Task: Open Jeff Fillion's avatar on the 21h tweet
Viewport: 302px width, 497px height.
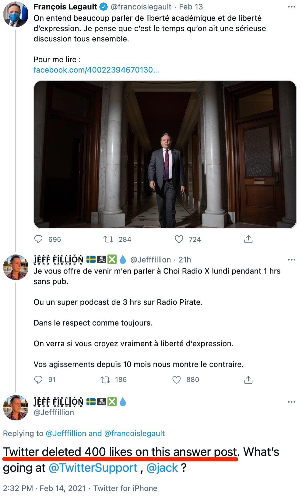Action: coord(16,267)
